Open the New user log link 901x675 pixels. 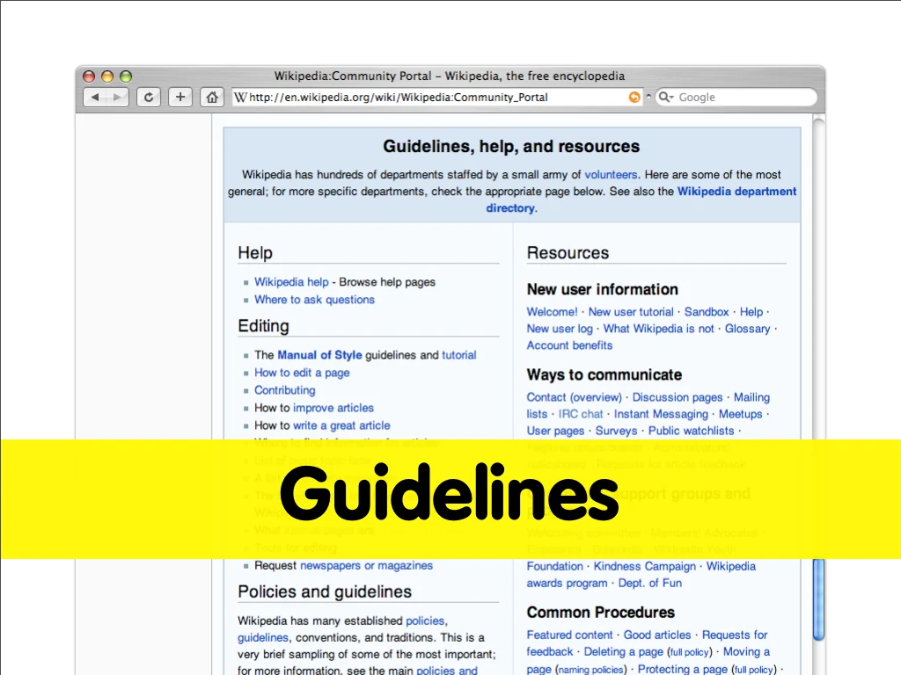point(559,329)
